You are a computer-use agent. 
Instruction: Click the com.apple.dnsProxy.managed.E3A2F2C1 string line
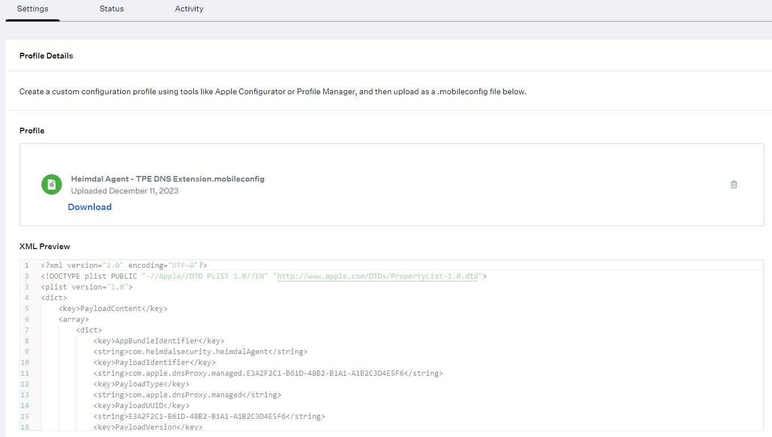[x=268, y=373]
